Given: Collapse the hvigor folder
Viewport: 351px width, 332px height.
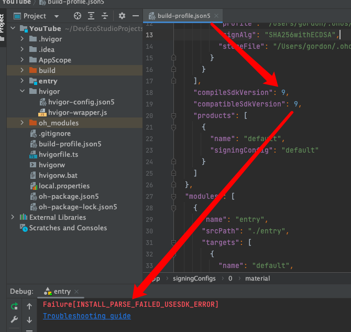Looking at the screenshot, I should (22, 91).
